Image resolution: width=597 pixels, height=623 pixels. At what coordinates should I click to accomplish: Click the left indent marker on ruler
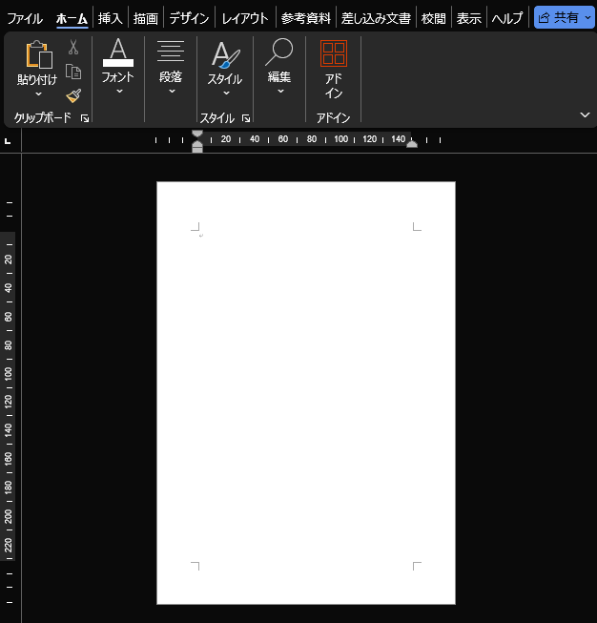coord(197,148)
